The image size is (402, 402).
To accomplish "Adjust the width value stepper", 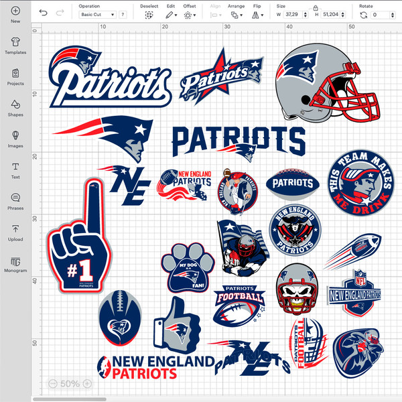I will click(x=305, y=15).
